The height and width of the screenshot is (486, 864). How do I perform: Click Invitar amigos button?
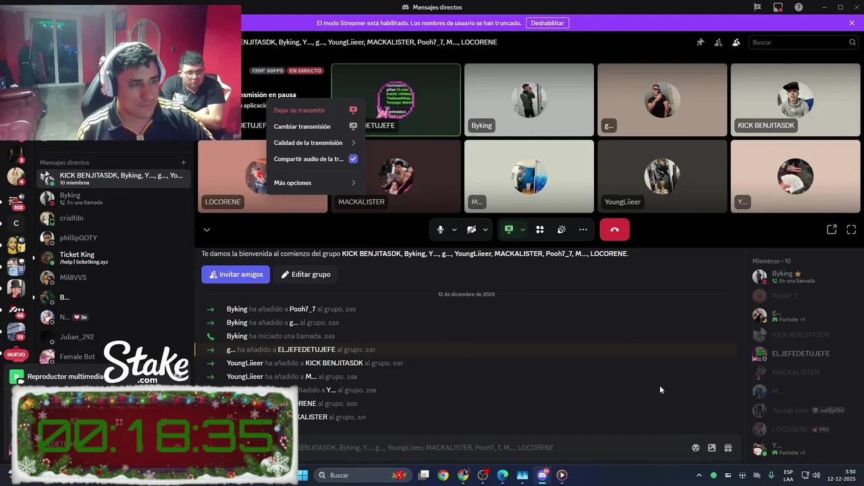(236, 275)
